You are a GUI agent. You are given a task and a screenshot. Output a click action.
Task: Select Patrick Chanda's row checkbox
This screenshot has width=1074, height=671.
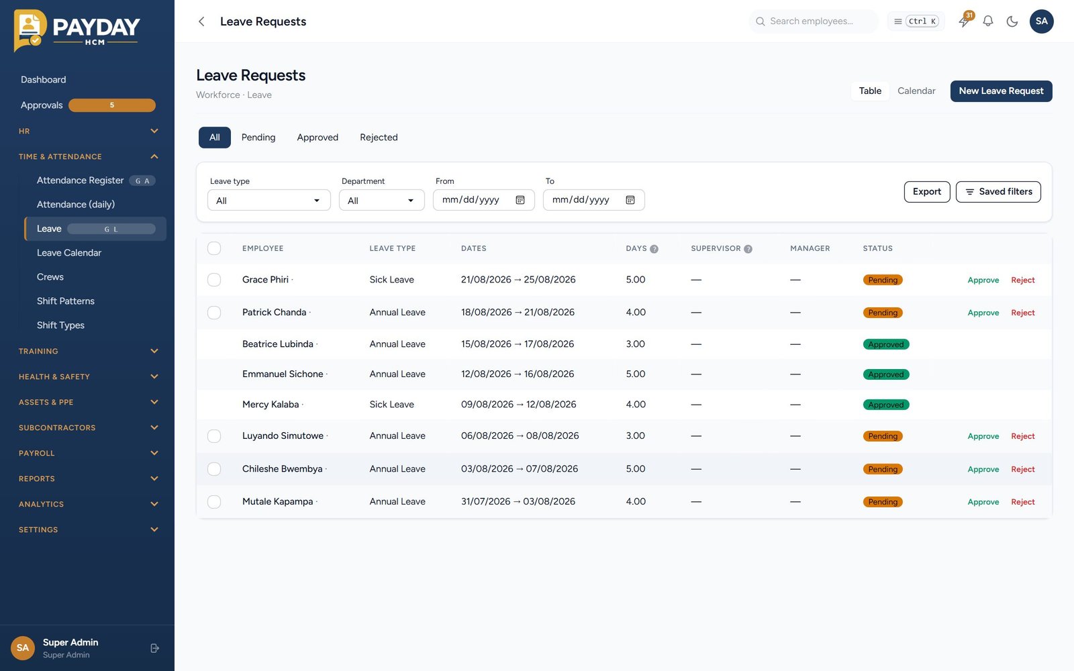coord(214,313)
